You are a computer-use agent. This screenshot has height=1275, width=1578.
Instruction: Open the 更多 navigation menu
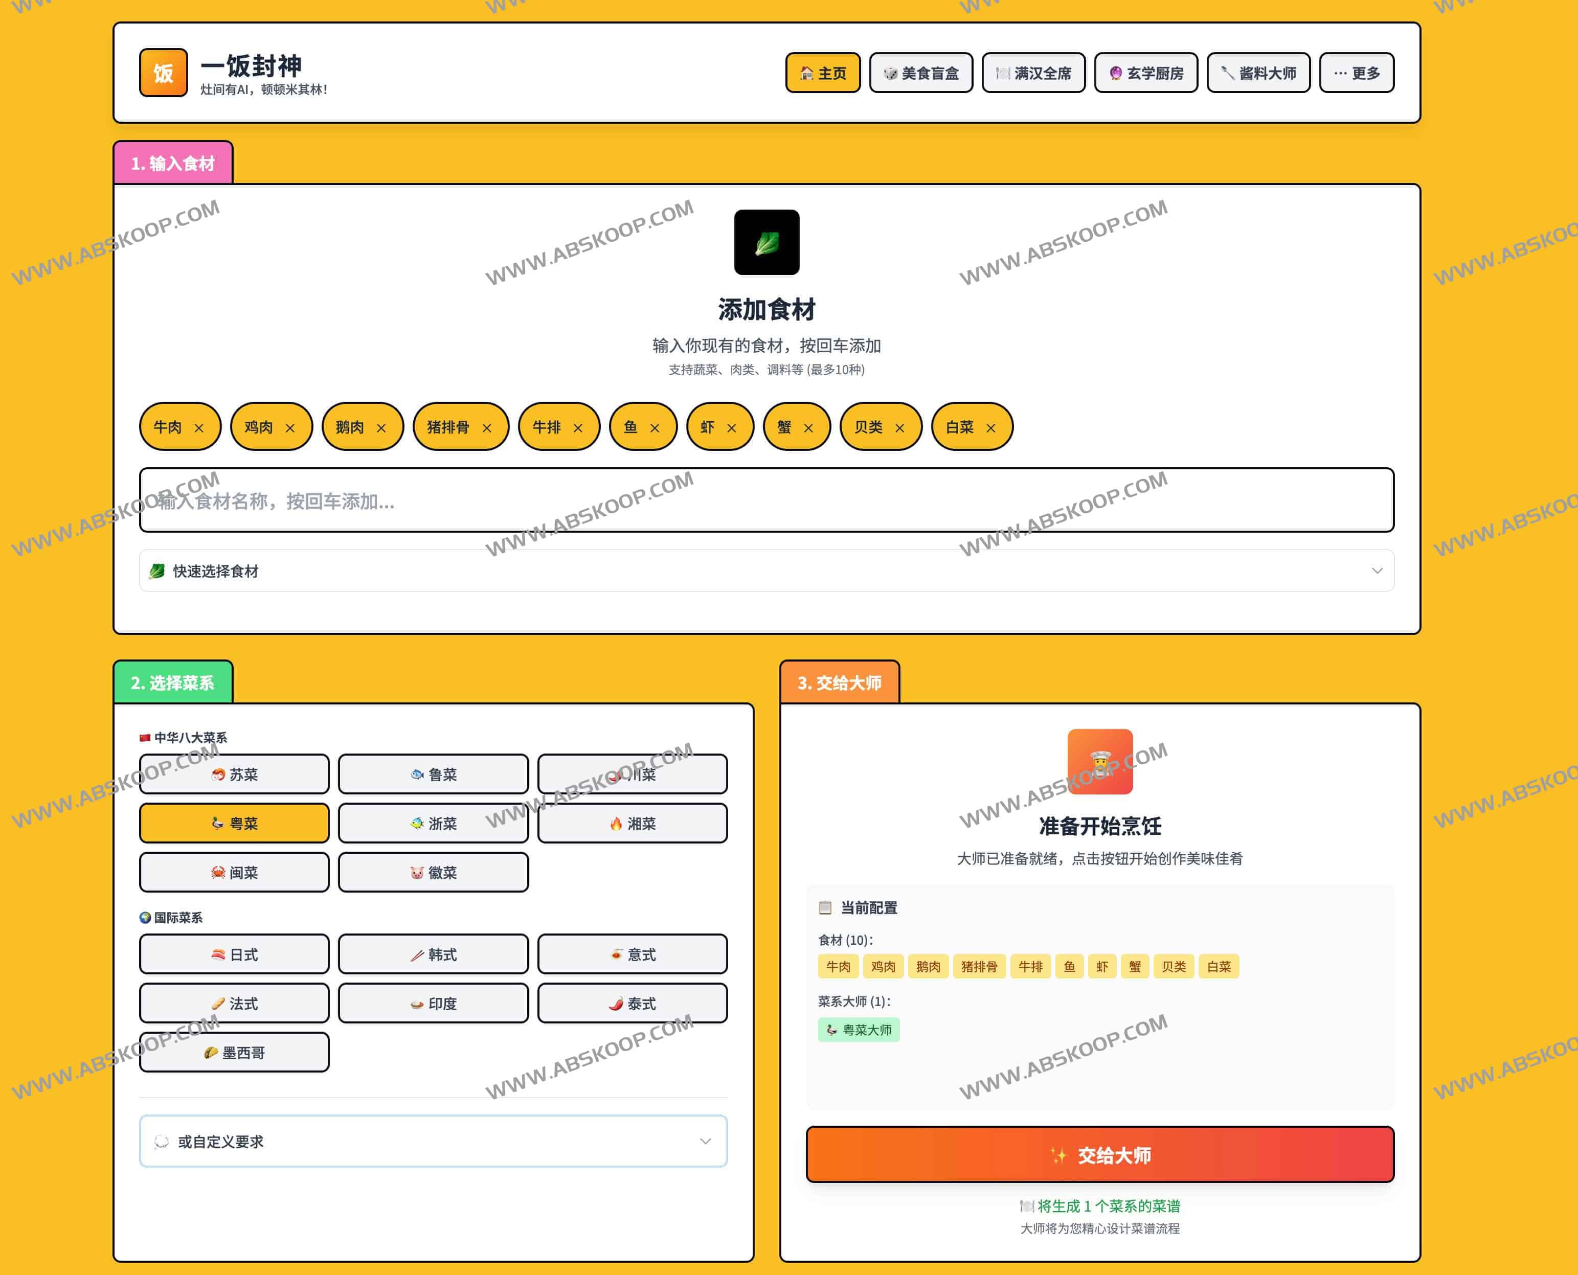(1356, 73)
